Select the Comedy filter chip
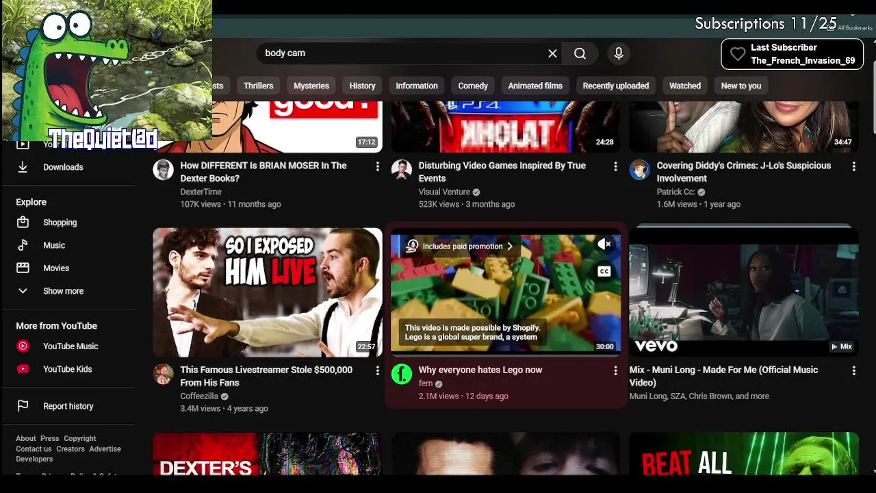This screenshot has width=876, height=493. pyautogui.click(x=473, y=86)
